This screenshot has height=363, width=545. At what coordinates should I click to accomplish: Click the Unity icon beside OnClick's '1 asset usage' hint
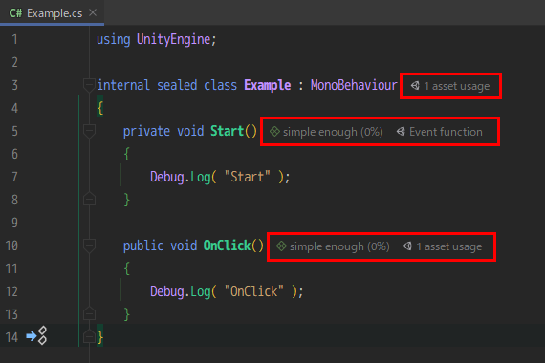click(407, 246)
